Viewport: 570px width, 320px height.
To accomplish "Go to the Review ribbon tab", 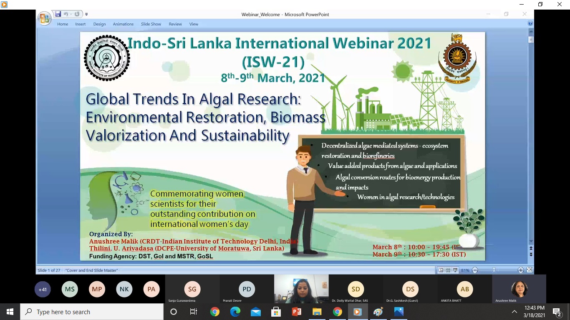I will click(175, 24).
